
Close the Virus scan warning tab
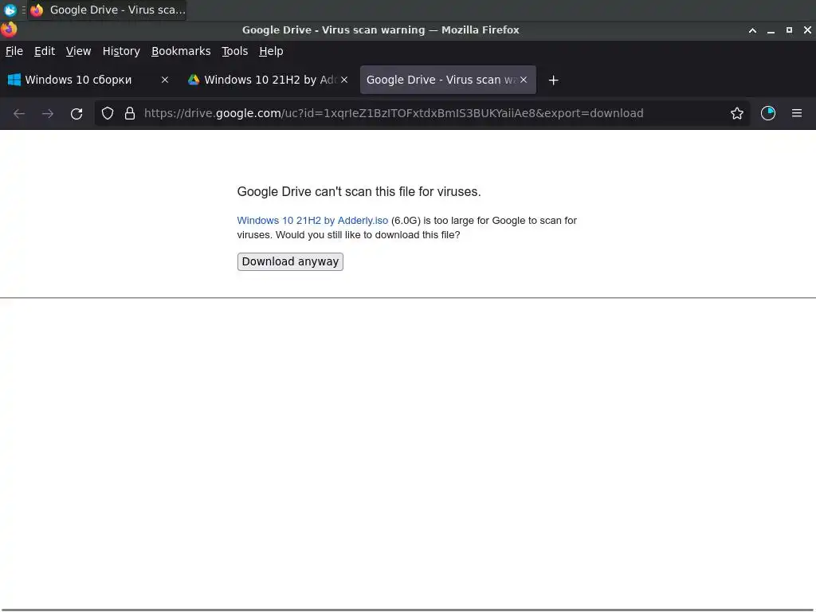524,80
